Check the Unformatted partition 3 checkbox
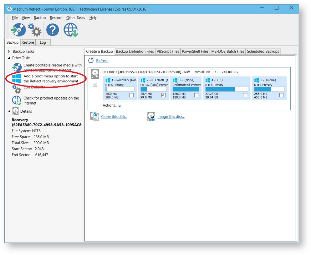The image size is (311, 255). click(x=196, y=95)
